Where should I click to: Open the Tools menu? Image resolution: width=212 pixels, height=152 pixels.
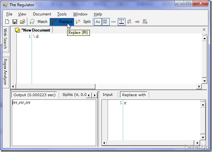(x=62, y=14)
